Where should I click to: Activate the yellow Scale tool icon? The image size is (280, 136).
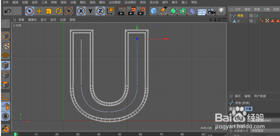point(49,11)
